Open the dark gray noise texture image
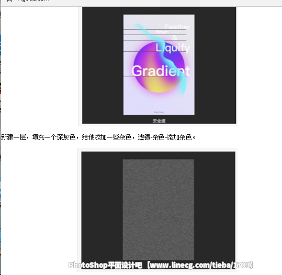The height and width of the screenshot is (275, 282). click(158, 210)
